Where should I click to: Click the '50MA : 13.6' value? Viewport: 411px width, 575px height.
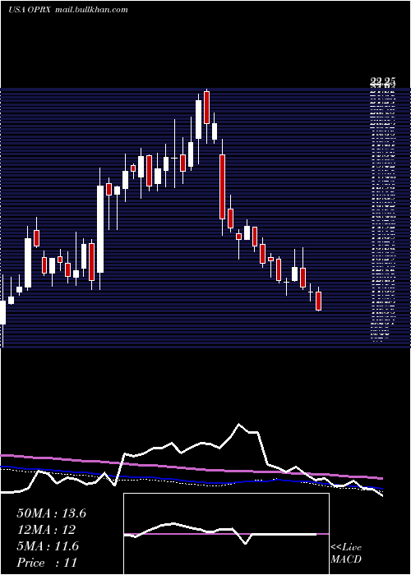click(x=51, y=513)
